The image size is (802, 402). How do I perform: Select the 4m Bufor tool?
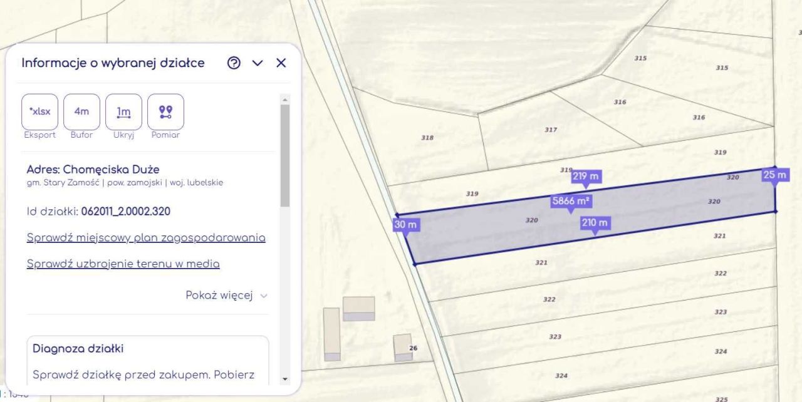click(x=82, y=112)
